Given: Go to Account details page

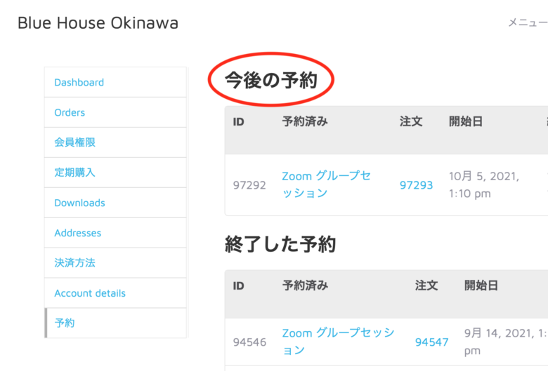Looking at the screenshot, I should 90,294.
